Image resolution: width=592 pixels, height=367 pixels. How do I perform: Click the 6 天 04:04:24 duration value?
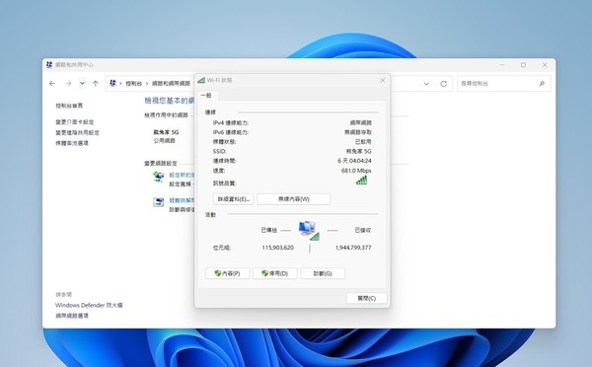[x=354, y=161]
